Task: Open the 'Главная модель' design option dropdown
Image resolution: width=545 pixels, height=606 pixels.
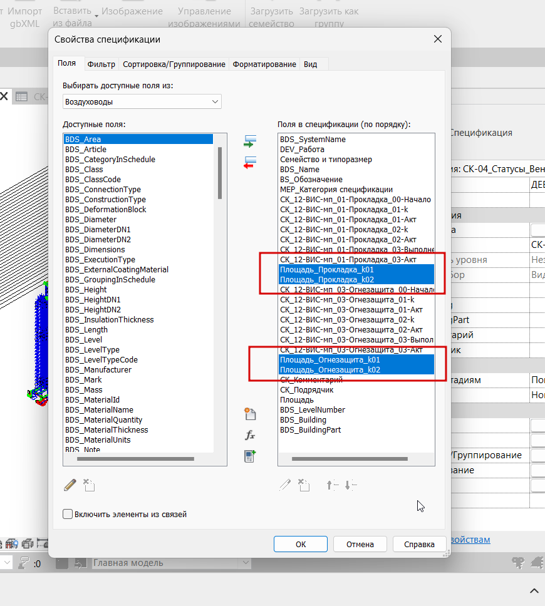Action: click(171, 563)
